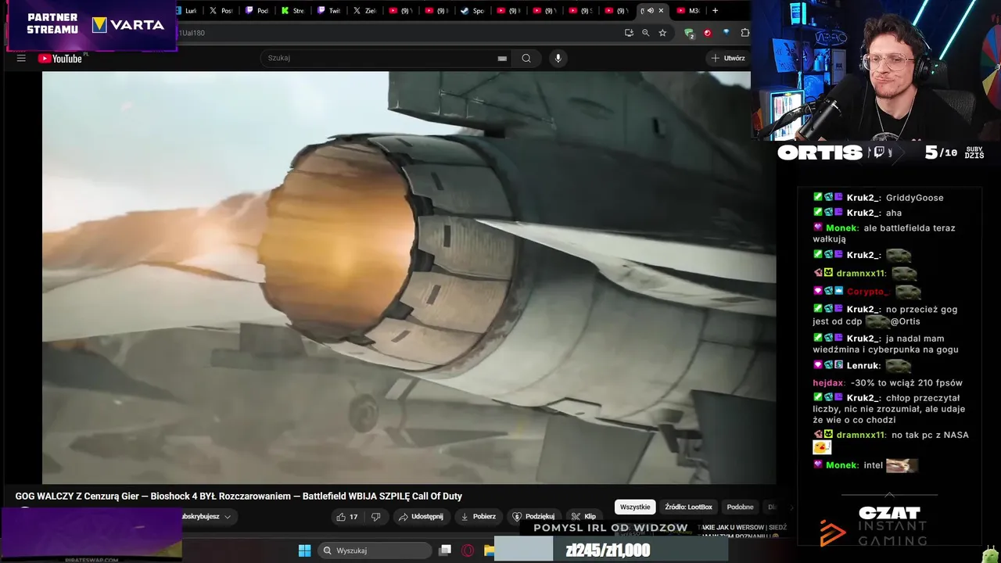Screen dimensions: 1001x563
Task: Switch to the X Ziel browser tab
Action: click(365, 11)
